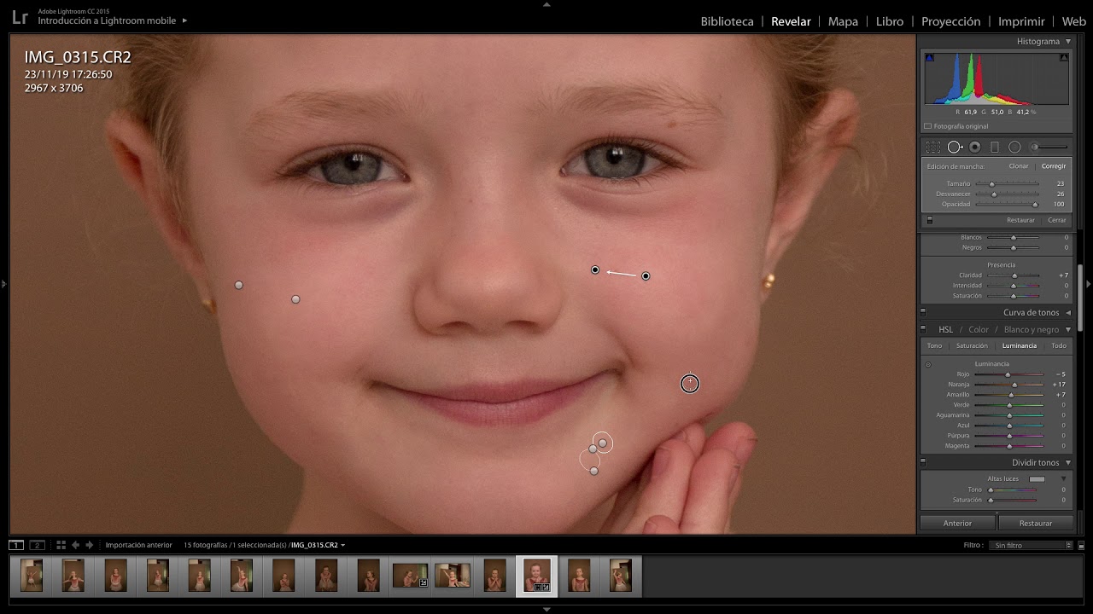Click the Lr application logo
The width and height of the screenshot is (1093, 614).
(19, 17)
